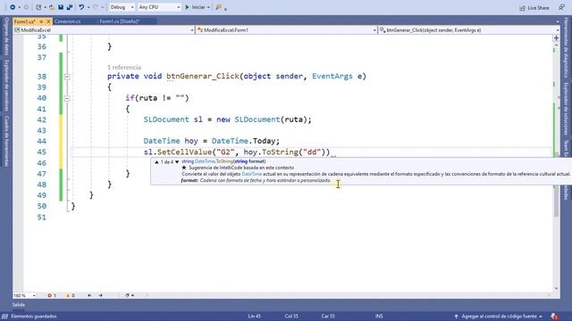Click the '1 referencia' CodeLens link
Screen dimensions: 572x321
(x=124, y=68)
